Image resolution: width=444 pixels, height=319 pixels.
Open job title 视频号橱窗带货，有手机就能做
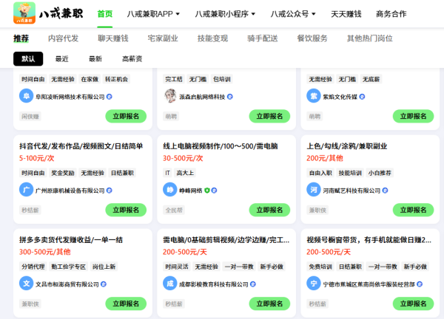[369, 240]
